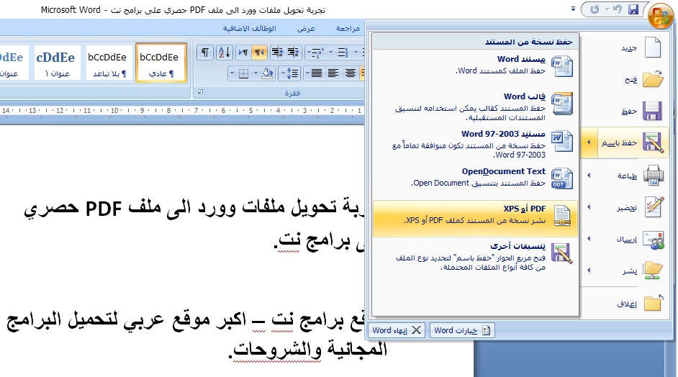Toggle Show/Hide paragraph marks (¶)
678x377 pixels.
205,53
